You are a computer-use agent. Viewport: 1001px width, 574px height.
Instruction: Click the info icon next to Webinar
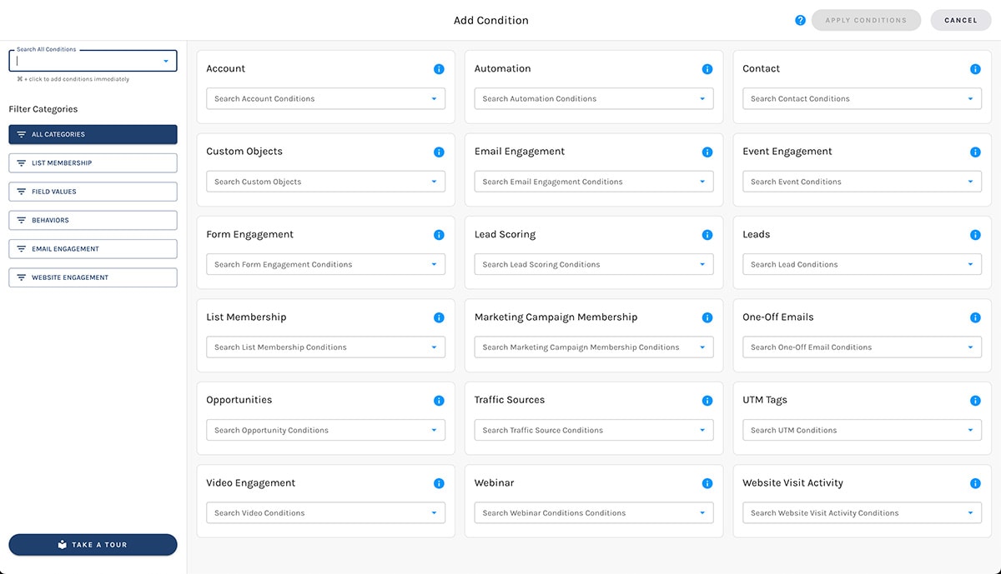coord(707,483)
